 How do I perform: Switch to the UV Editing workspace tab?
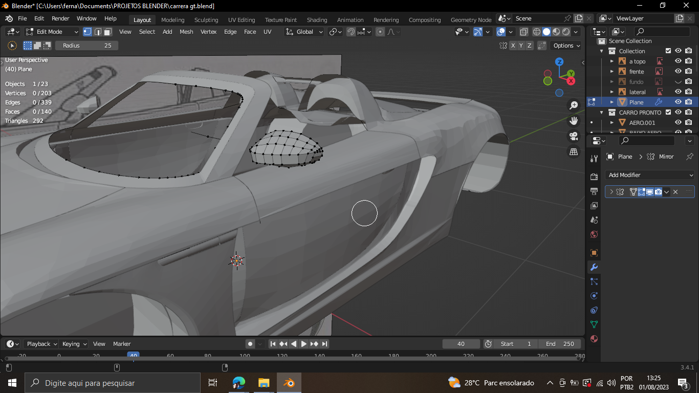[x=242, y=20]
